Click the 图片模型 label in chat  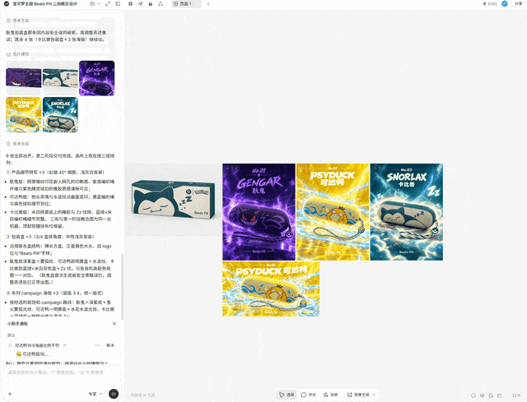pyautogui.click(x=21, y=54)
